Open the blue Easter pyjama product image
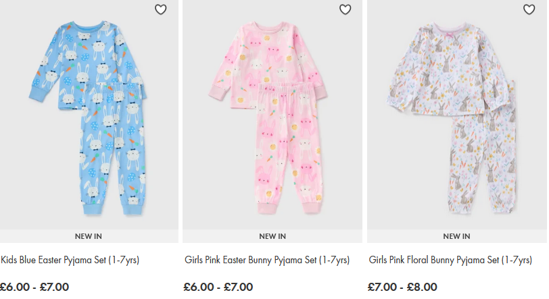Image resolution: width=549 pixels, height=299 pixels. 89,115
